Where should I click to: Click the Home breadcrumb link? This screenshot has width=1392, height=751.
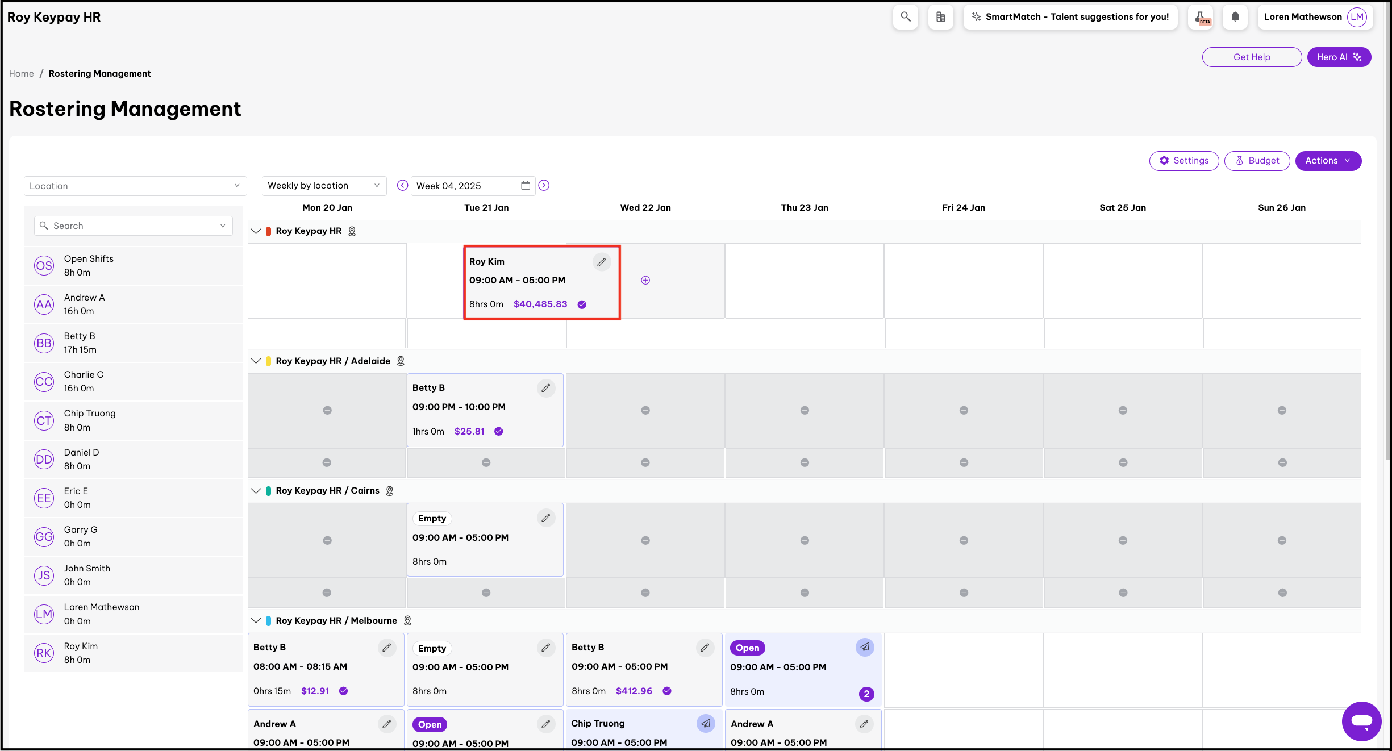pos(22,74)
